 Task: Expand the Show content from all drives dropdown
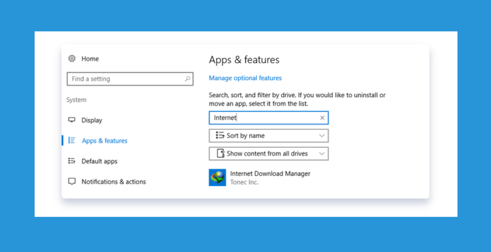pyautogui.click(x=269, y=154)
